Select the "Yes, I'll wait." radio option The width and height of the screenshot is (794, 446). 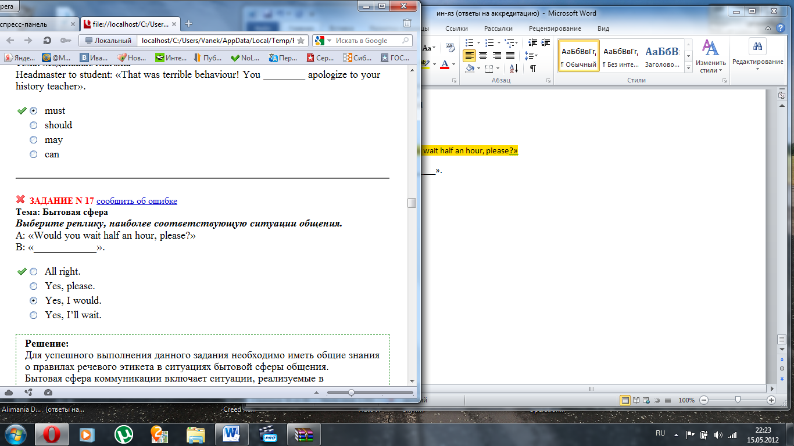[34, 315]
